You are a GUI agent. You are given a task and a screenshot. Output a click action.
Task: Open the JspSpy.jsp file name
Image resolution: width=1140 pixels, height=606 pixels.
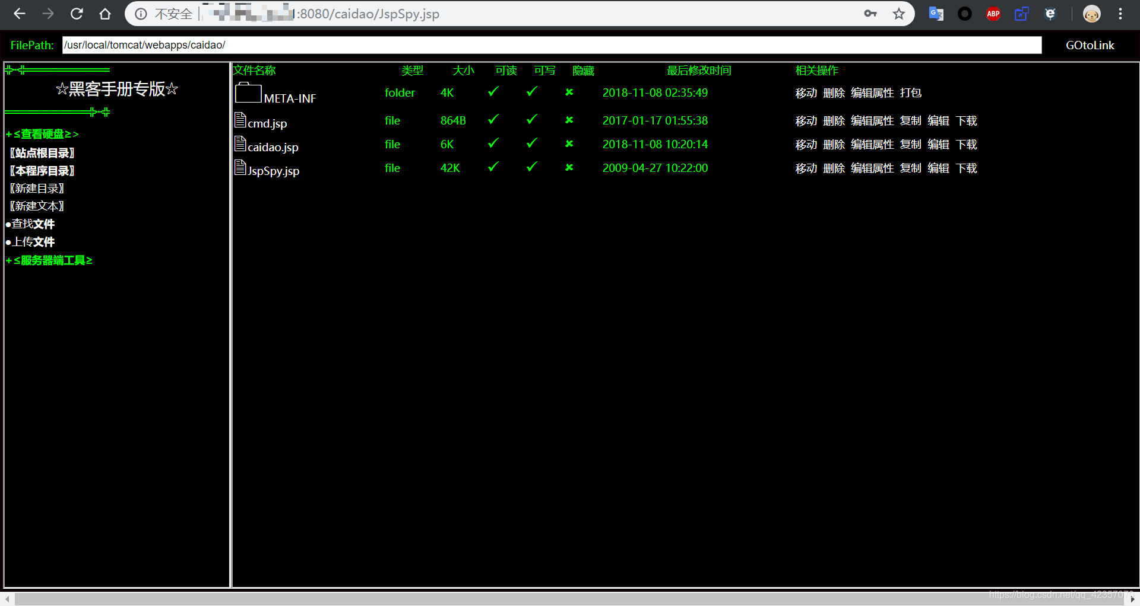[274, 171]
